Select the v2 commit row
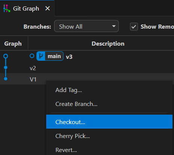 (87, 68)
